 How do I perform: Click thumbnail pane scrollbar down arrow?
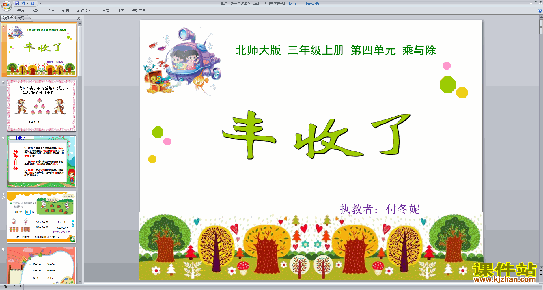80,282
